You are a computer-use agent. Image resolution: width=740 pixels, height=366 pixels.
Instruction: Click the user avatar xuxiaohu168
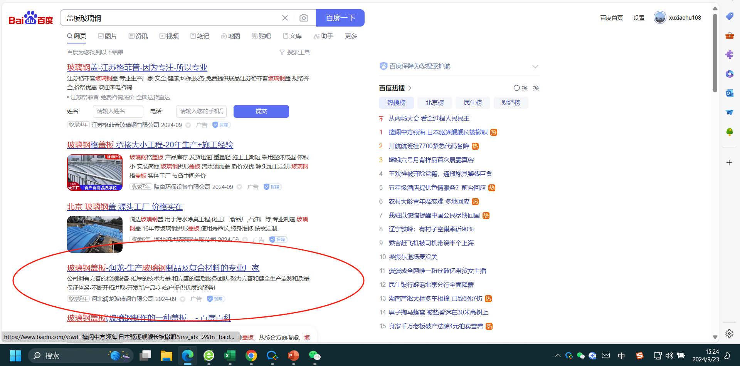coord(660,18)
